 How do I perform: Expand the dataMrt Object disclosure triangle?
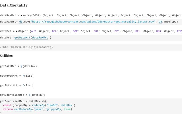[16, 31]
